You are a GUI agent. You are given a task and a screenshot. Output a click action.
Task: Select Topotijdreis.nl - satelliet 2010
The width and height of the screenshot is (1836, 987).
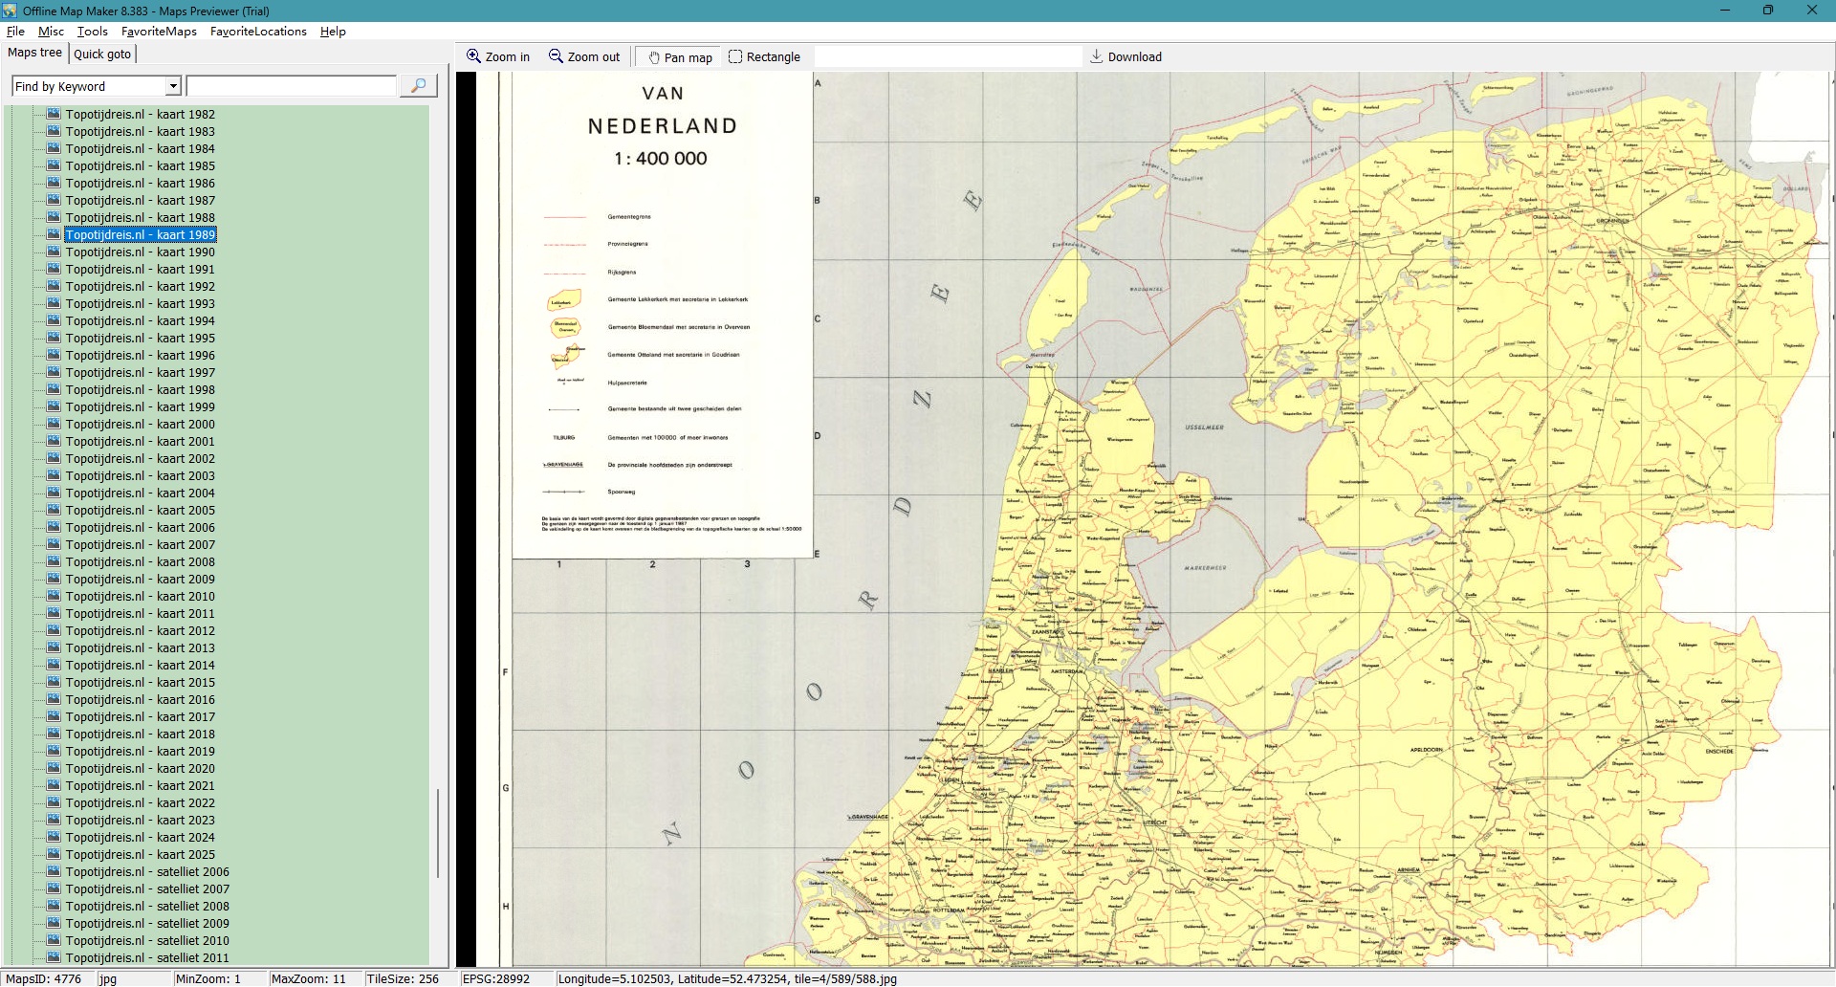click(x=147, y=940)
